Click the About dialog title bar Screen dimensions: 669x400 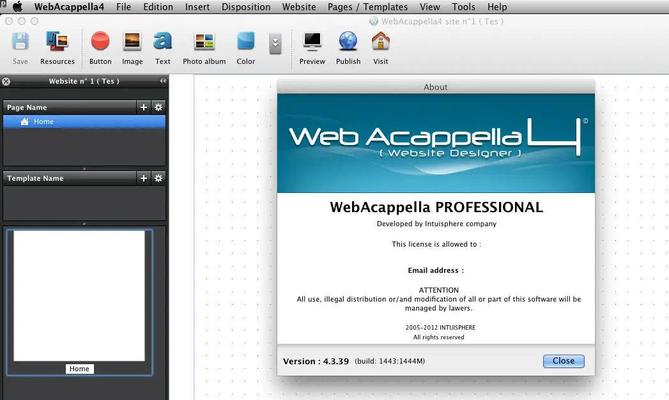(436, 86)
